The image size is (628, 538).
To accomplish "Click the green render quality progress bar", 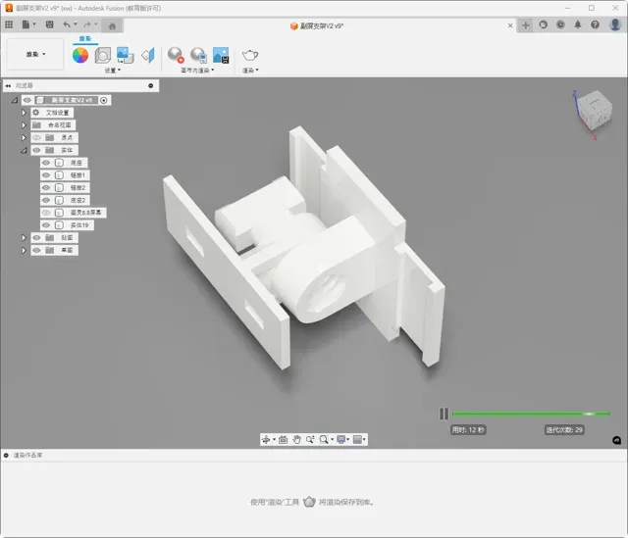I will (x=531, y=414).
